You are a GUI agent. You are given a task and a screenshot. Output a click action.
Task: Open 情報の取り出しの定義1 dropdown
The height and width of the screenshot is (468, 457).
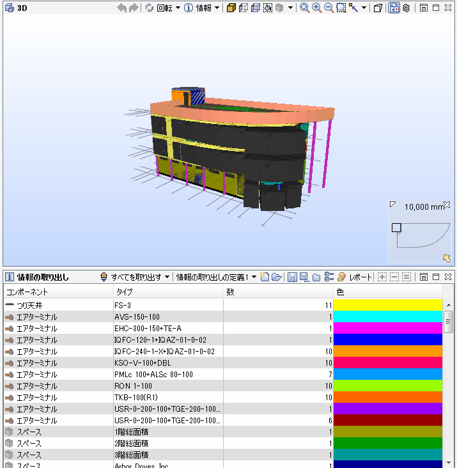point(254,277)
